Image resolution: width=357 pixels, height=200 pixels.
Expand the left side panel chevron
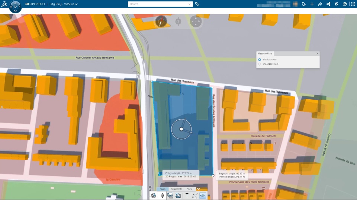(x=2, y=107)
